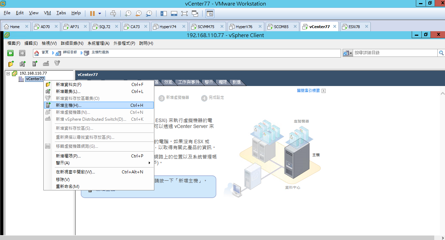Toggle the thumbnail bar icon
The width and height of the screenshot is (445, 240).
click(x=174, y=13)
